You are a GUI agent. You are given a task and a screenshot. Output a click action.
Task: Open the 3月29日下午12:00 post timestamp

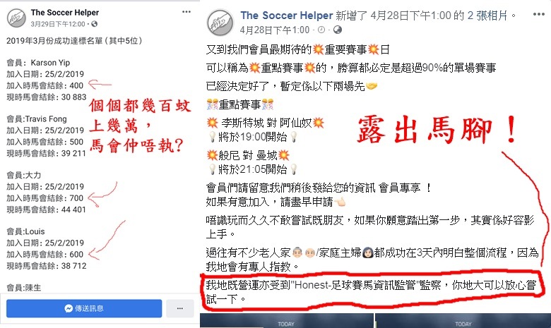pos(58,24)
